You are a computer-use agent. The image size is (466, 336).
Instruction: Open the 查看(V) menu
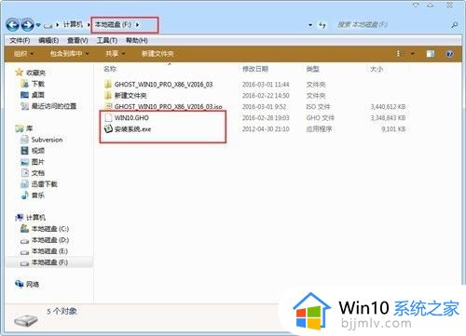77,40
